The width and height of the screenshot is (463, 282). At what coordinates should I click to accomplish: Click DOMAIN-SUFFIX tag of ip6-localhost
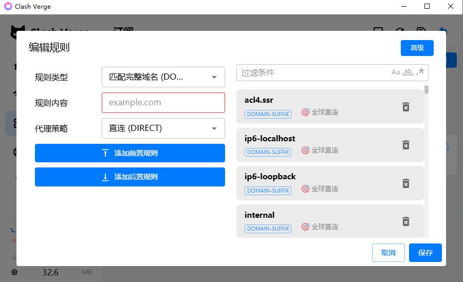[268, 152]
